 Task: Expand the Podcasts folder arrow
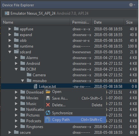[x=16, y=121]
